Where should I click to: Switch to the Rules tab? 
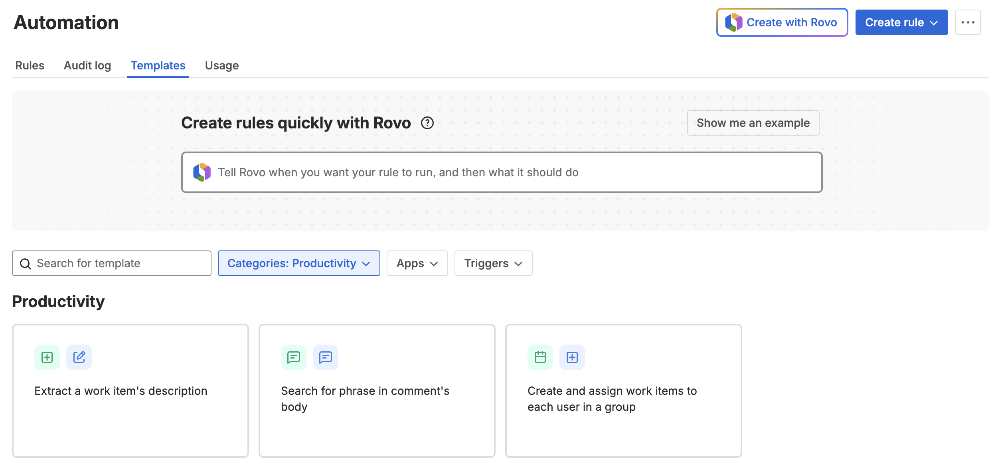[x=30, y=65]
